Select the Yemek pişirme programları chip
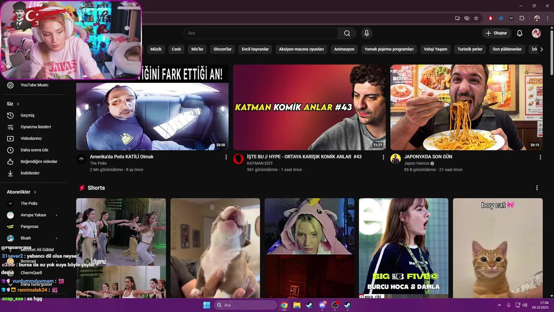554x312 pixels. pos(389,49)
